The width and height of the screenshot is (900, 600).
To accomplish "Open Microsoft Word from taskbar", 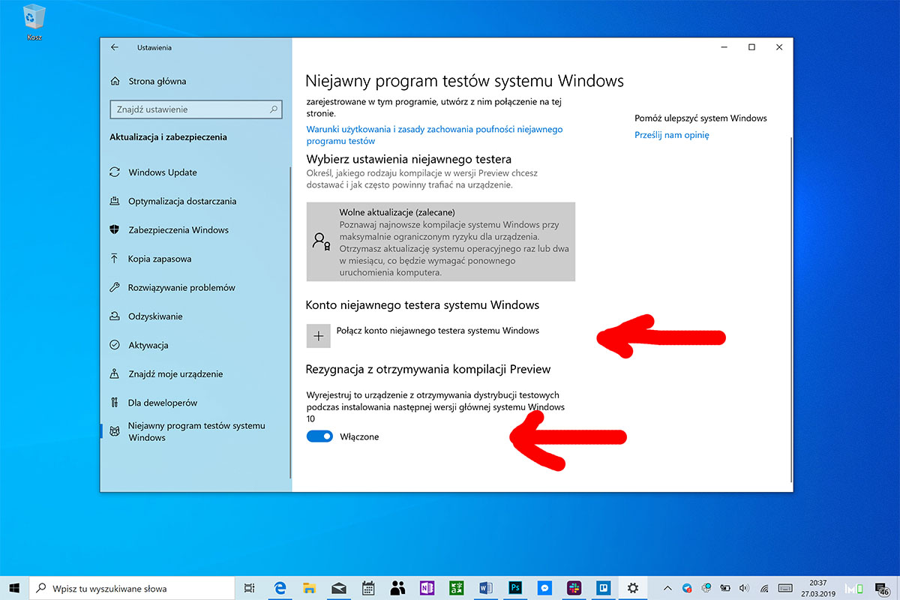I will (x=485, y=589).
